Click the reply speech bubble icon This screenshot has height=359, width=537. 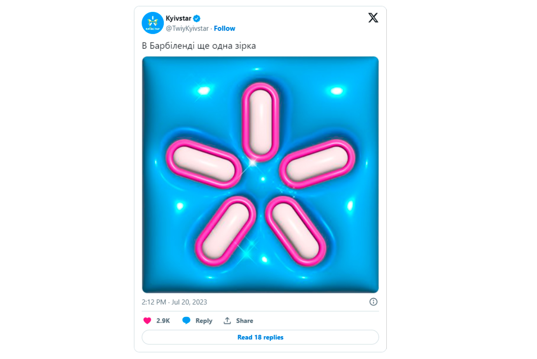coord(186,321)
